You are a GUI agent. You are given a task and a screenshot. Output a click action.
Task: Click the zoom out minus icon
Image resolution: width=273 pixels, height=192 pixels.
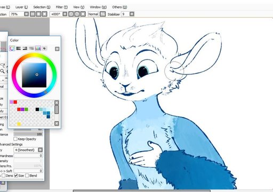tap(33, 14)
